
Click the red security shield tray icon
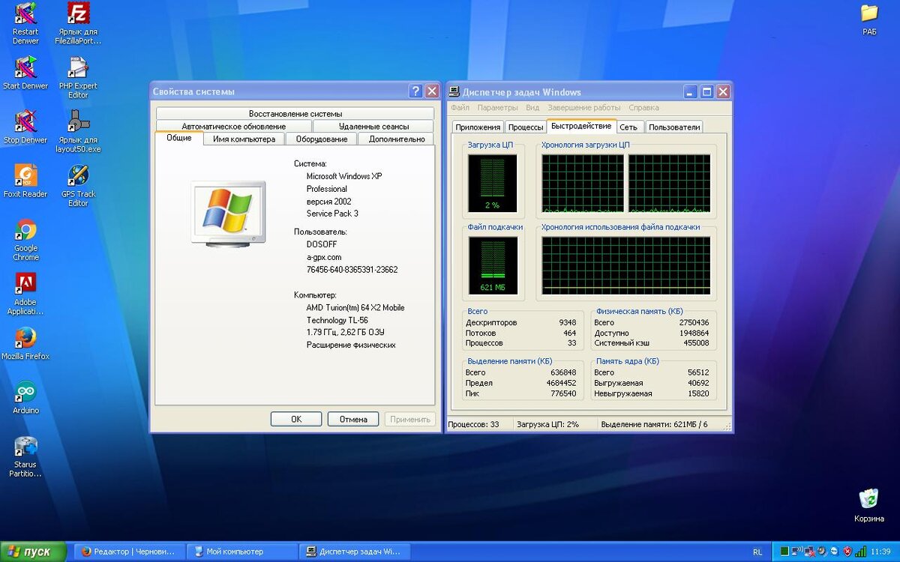click(847, 552)
